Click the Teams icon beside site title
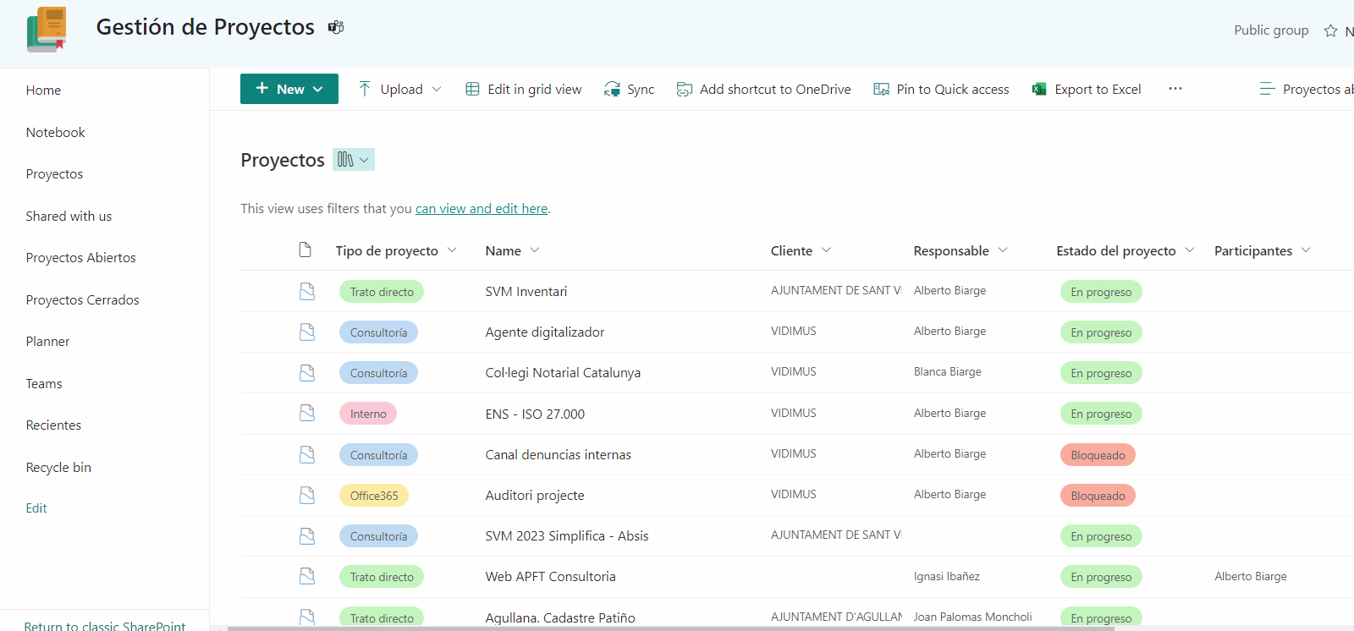1354x631 pixels. pyautogui.click(x=336, y=27)
